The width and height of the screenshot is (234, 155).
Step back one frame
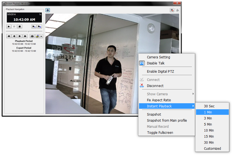coord(14,36)
